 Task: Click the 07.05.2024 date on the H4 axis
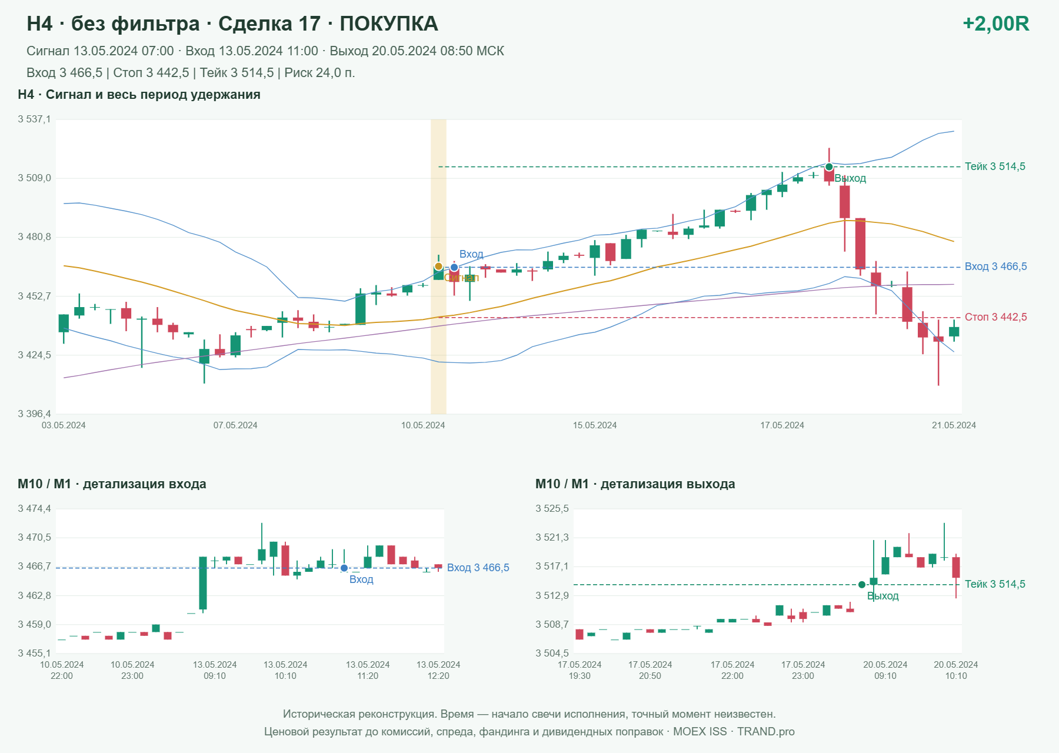point(235,425)
